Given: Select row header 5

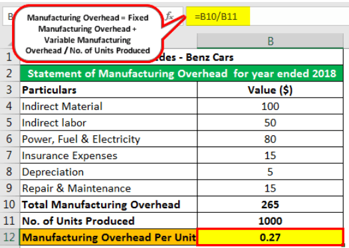Looking at the screenshot, I should tap(9, 123).
